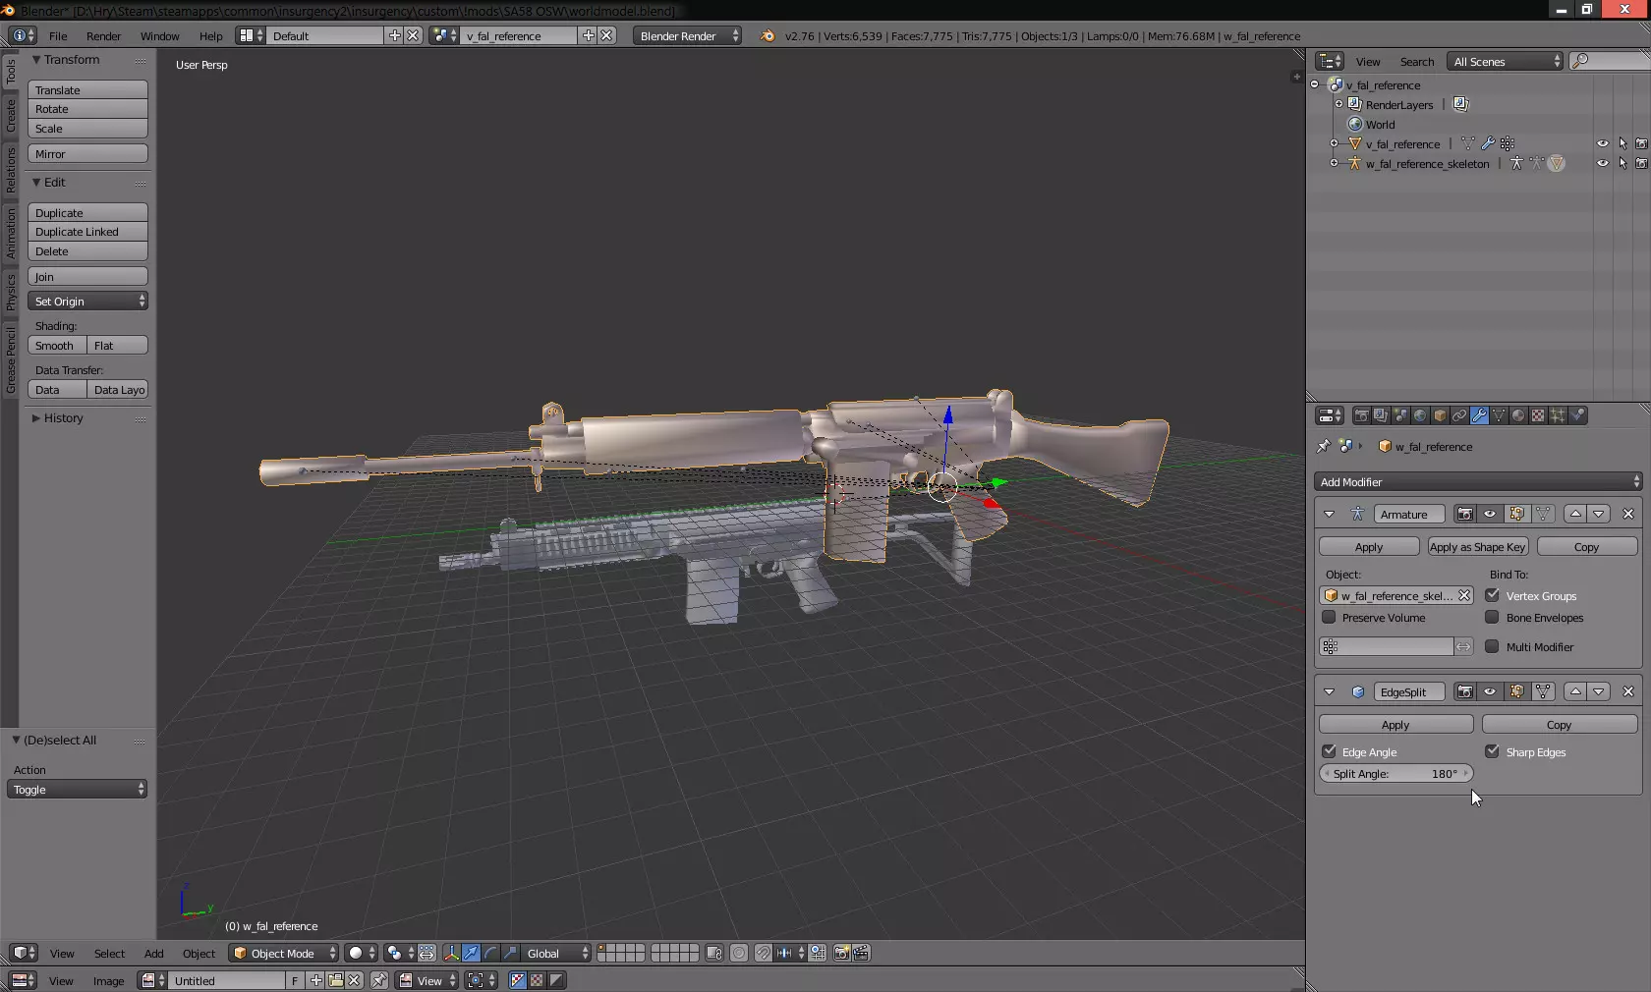Click the Duplicate Linked button

coord(87,232)
